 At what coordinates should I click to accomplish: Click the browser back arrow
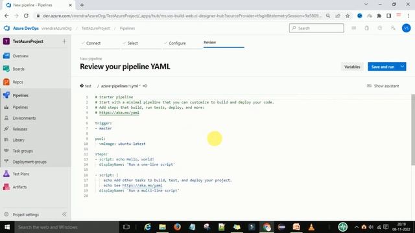click(6, 16)
